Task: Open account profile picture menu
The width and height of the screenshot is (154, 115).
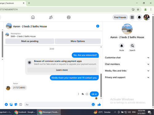Action: pyautogui.click(x=147, y=17)
